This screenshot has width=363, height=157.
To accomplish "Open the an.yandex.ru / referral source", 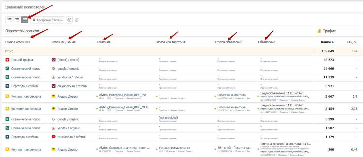I will coord(72,86).
